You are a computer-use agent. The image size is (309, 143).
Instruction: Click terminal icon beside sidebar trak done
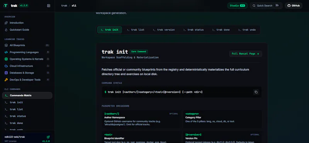(x=6, y=123)
